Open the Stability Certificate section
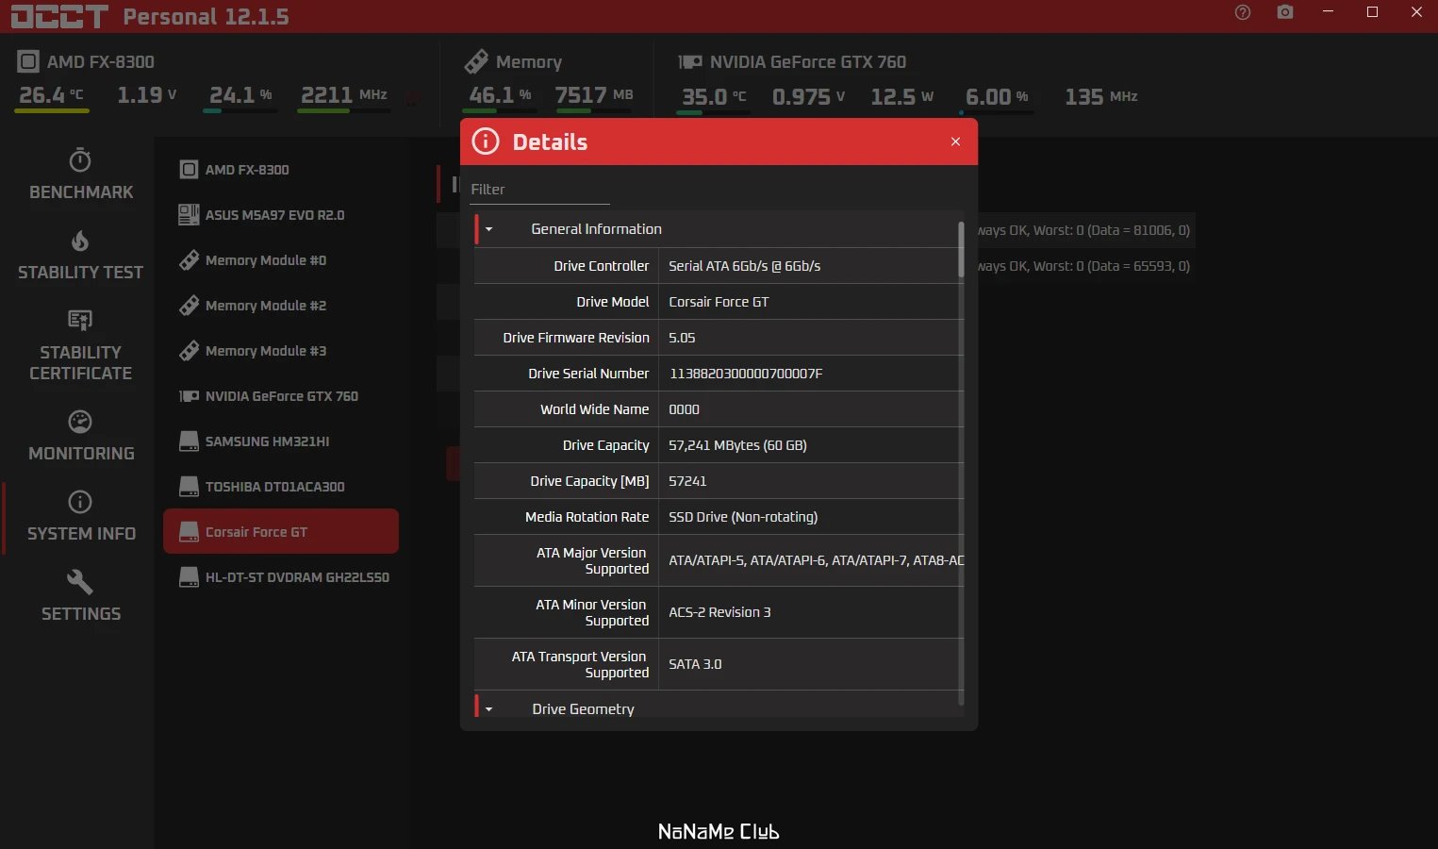Screen dimensions: 1438x849 80,345
